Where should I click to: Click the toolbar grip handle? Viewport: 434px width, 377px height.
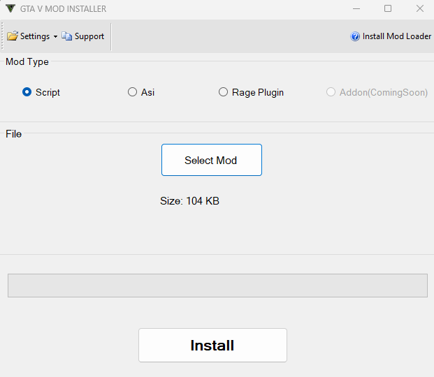point(2,36)
